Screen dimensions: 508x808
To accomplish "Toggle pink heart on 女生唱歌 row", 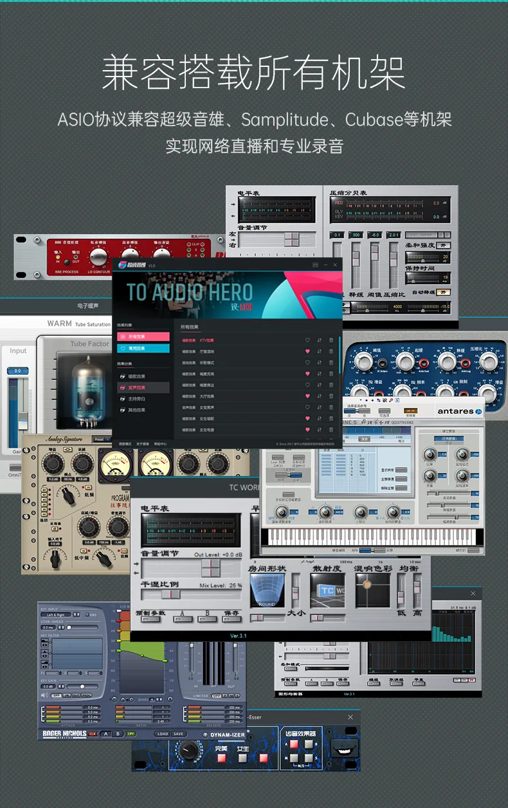I will click(307, 418).
